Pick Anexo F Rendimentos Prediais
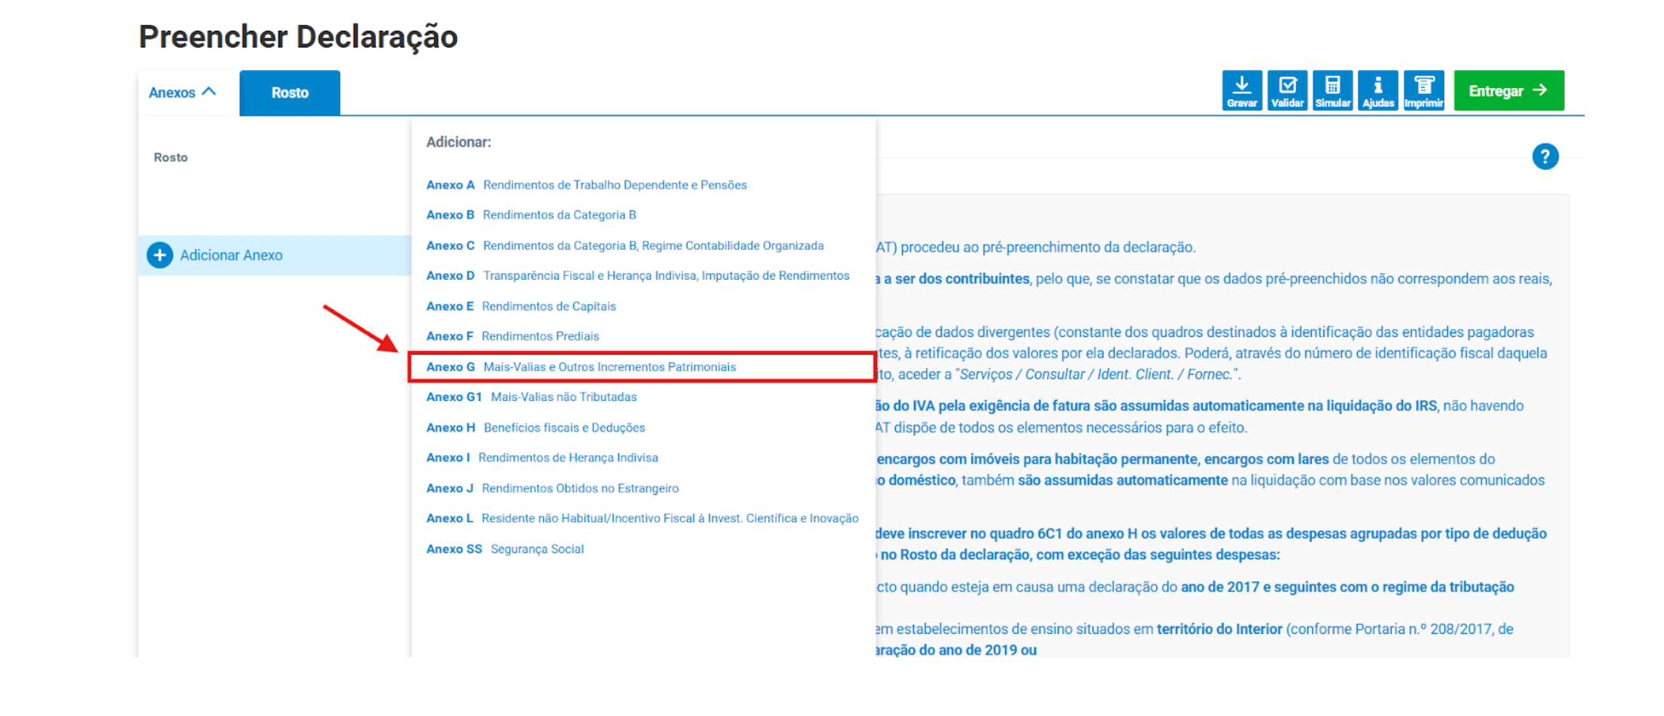The image size is (1664, 716). pos(512,336)
